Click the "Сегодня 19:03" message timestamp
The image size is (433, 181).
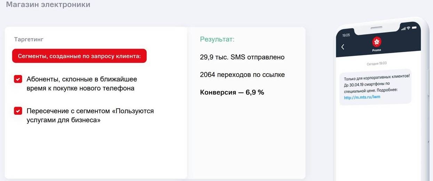pos(377,64)
